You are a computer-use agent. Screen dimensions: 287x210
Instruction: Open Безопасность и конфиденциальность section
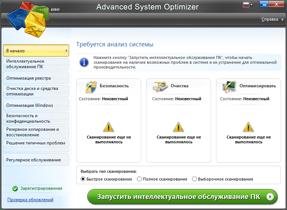tap(36, 119)
